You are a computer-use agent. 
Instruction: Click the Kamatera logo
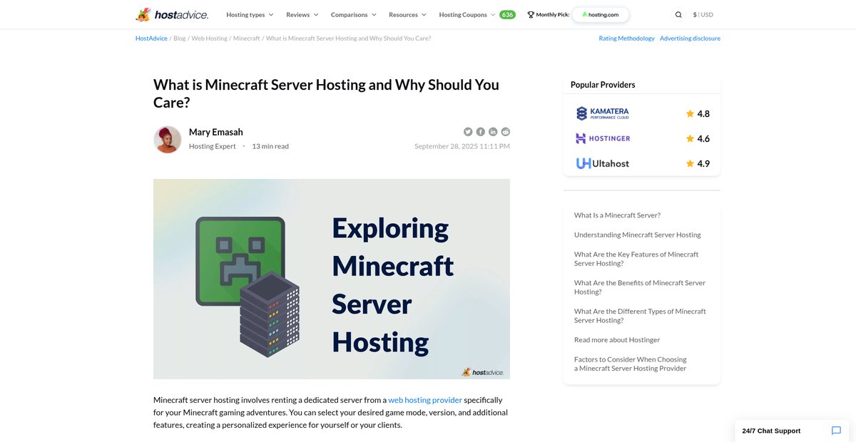[x=603, y=113]
